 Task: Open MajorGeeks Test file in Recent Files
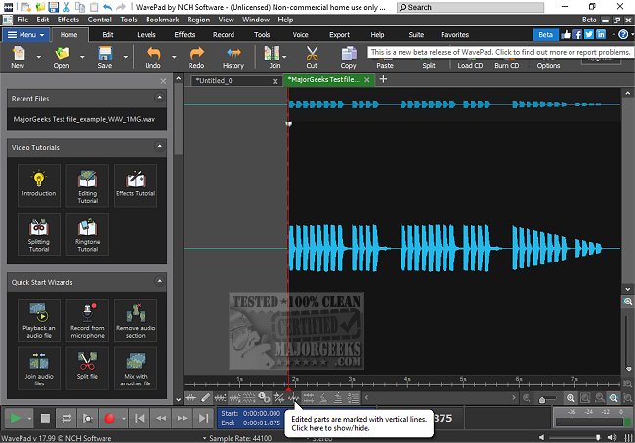coord(83,119)
